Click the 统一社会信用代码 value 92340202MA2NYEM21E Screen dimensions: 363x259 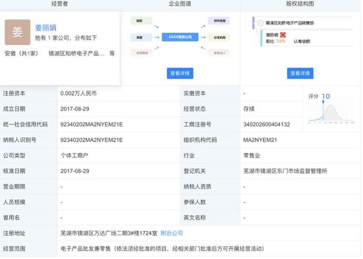(x=92, y=125)
